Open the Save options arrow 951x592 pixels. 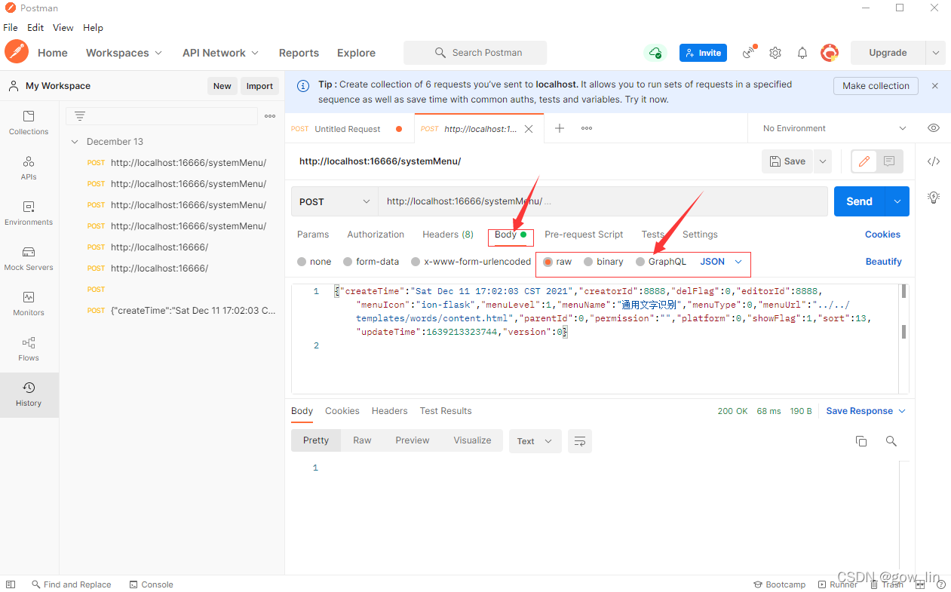click(x=822, y=161)
